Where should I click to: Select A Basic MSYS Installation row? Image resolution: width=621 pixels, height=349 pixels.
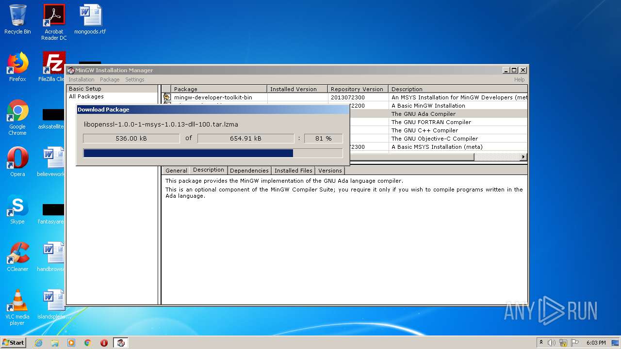tap(438, 147)
